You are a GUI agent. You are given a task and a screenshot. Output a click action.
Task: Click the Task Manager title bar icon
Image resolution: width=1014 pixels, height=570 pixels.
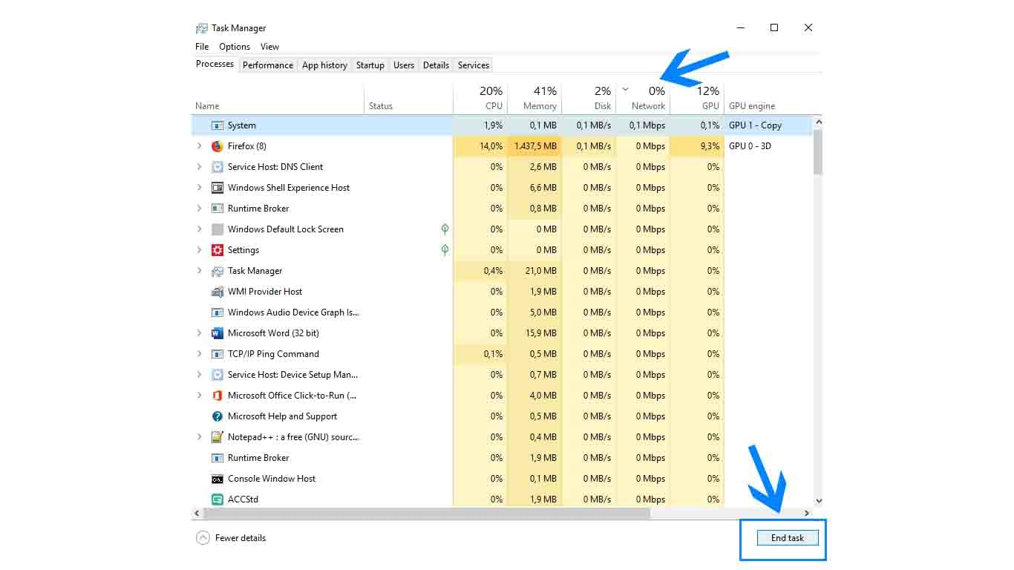coord(202,28)
